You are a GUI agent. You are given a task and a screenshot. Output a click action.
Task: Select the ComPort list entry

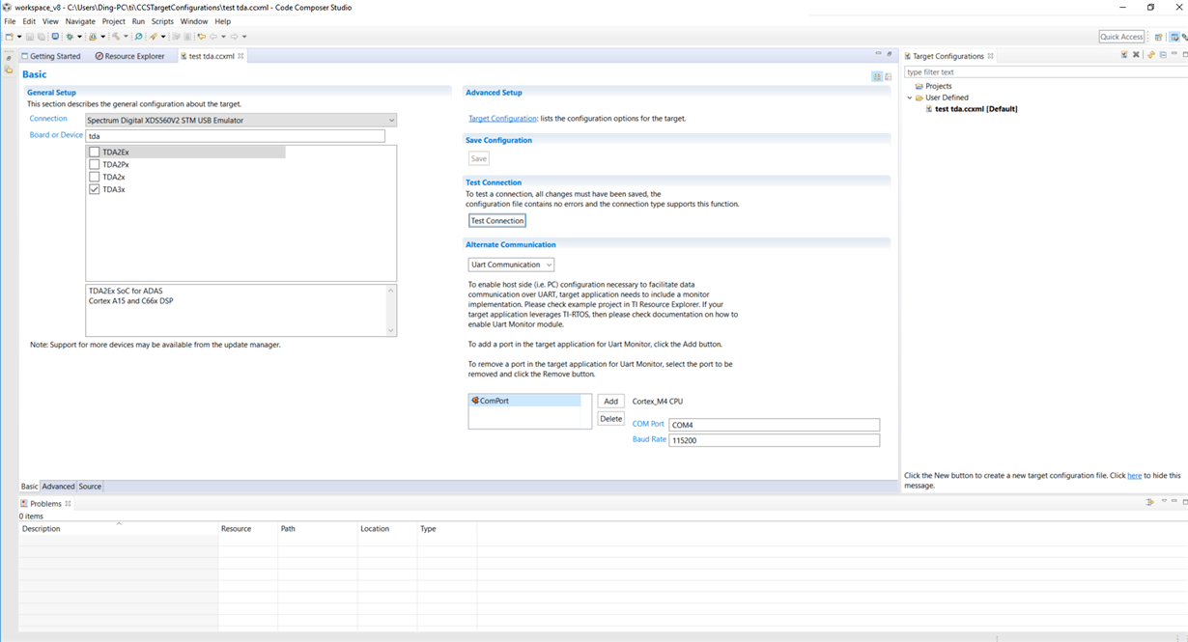[x=525, y=401]
